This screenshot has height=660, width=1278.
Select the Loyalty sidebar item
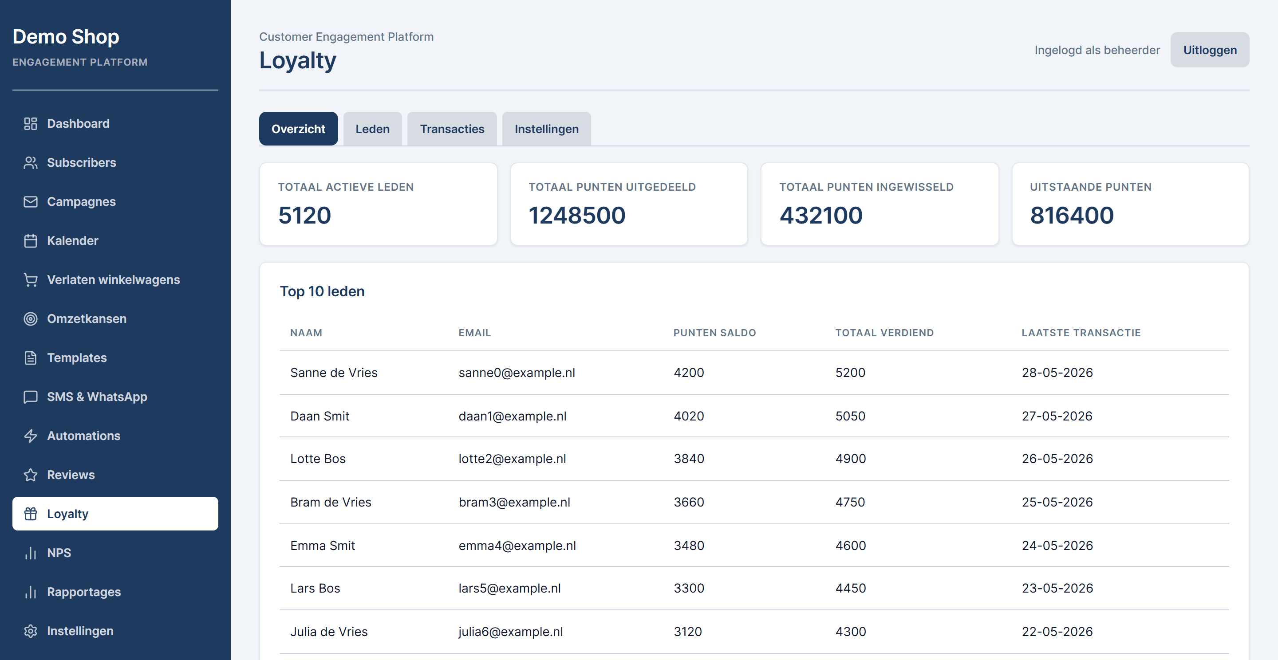coord(115,514)
